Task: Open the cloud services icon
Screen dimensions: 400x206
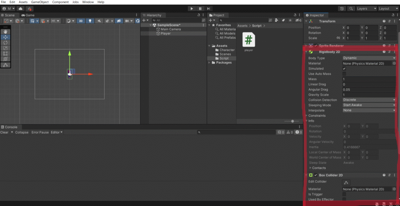Action: click(20, 9)
